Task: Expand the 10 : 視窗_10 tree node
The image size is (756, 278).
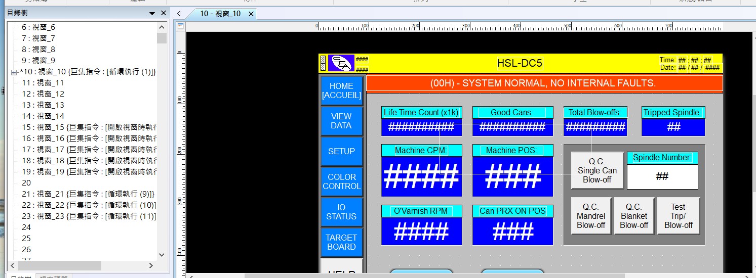Action: (14, 72)
